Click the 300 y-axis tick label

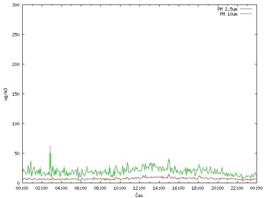pyautogui.click(x=16, y=5)
